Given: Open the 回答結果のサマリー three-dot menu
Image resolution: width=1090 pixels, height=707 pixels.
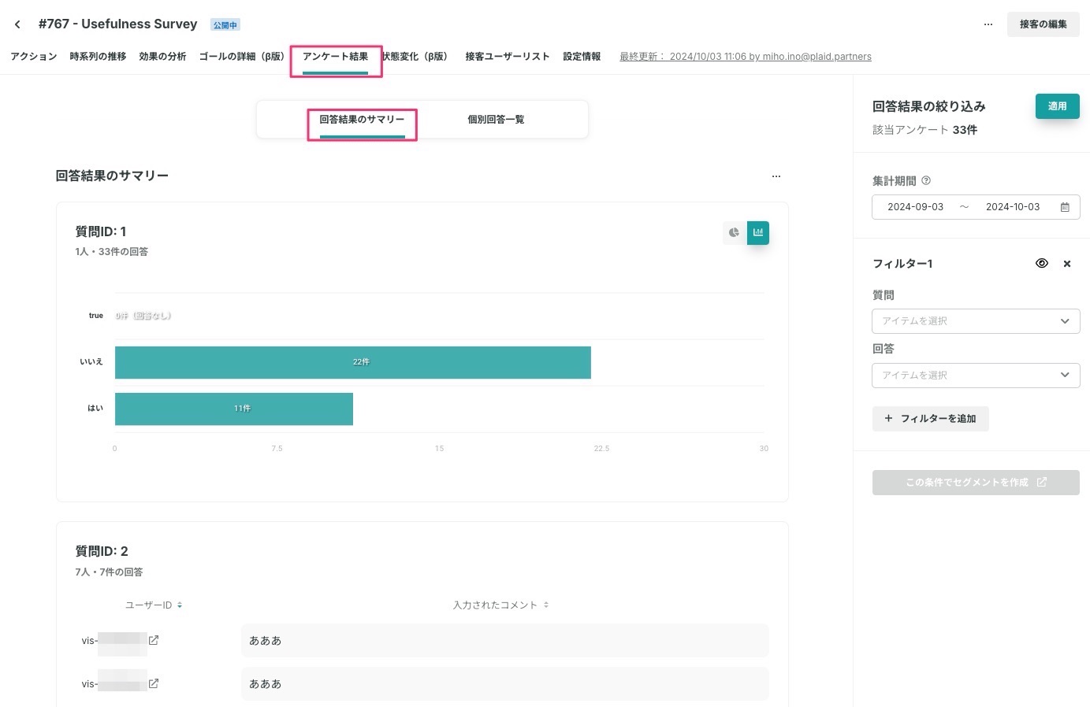Looking at the screenshot, I should pyautogui.click(x=776, y=176).
